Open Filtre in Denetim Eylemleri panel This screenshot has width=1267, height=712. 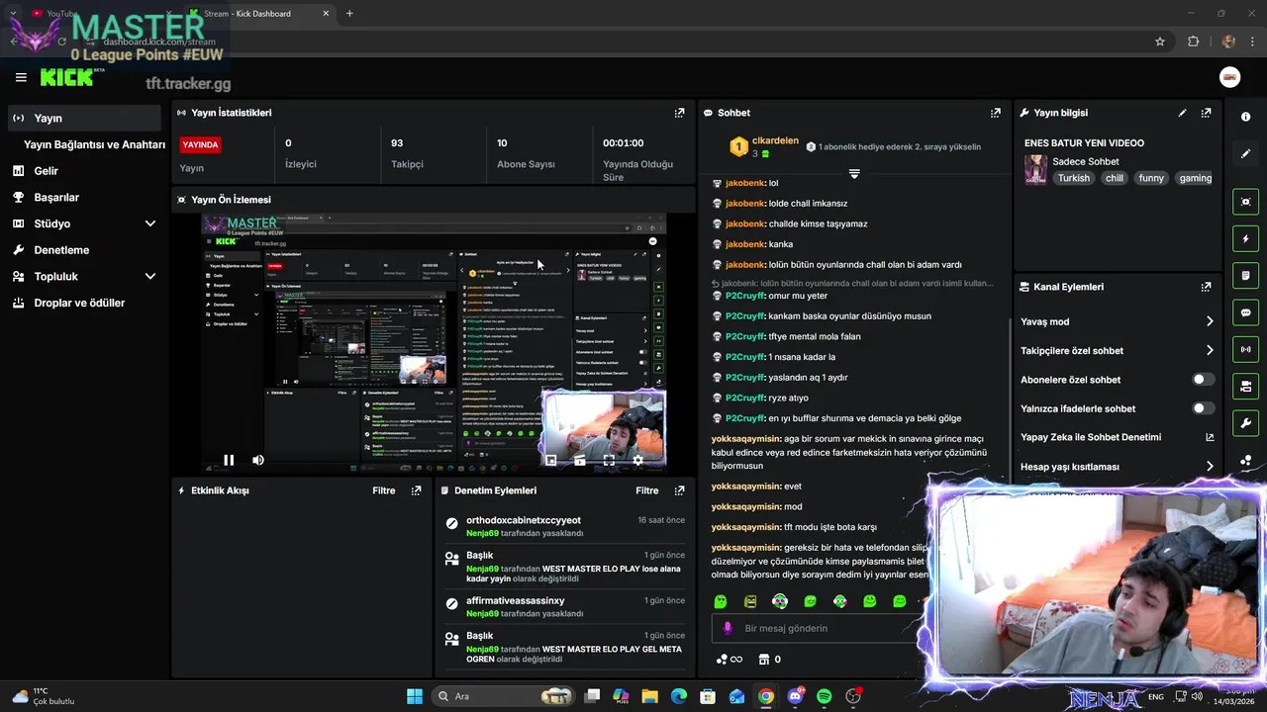[646, 490]
